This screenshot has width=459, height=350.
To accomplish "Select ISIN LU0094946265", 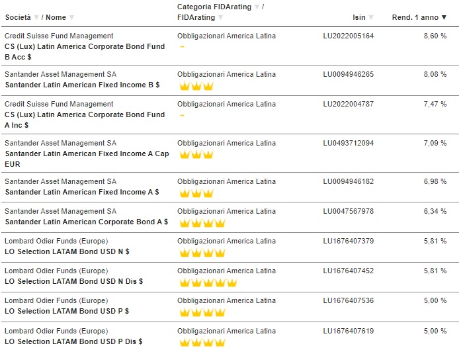I will [x=349, y=74].
